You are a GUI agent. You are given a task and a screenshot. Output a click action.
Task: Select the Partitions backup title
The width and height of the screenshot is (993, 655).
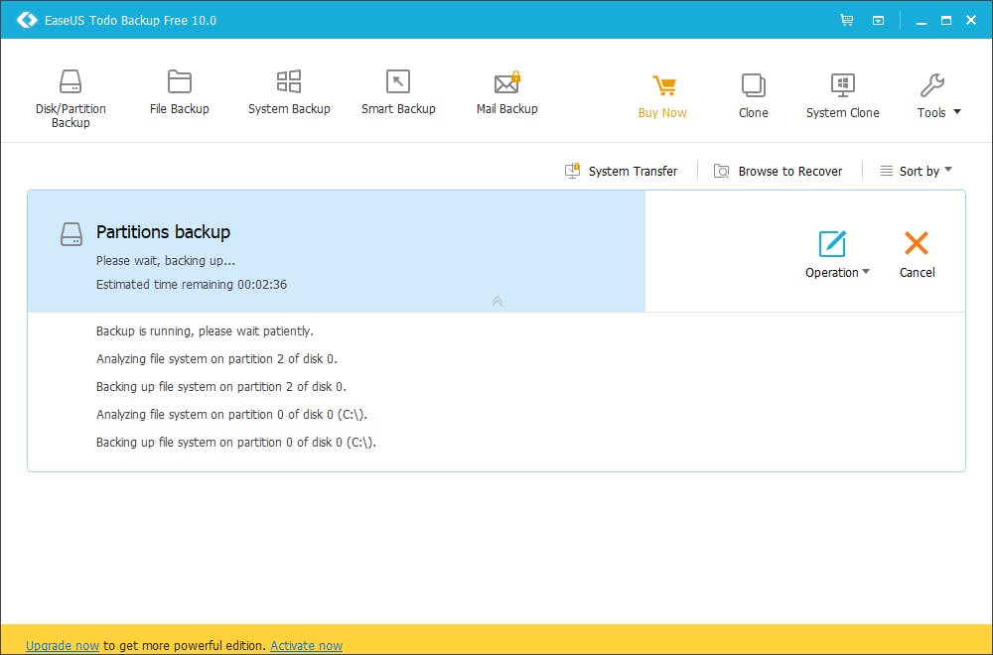pos(164,232)
